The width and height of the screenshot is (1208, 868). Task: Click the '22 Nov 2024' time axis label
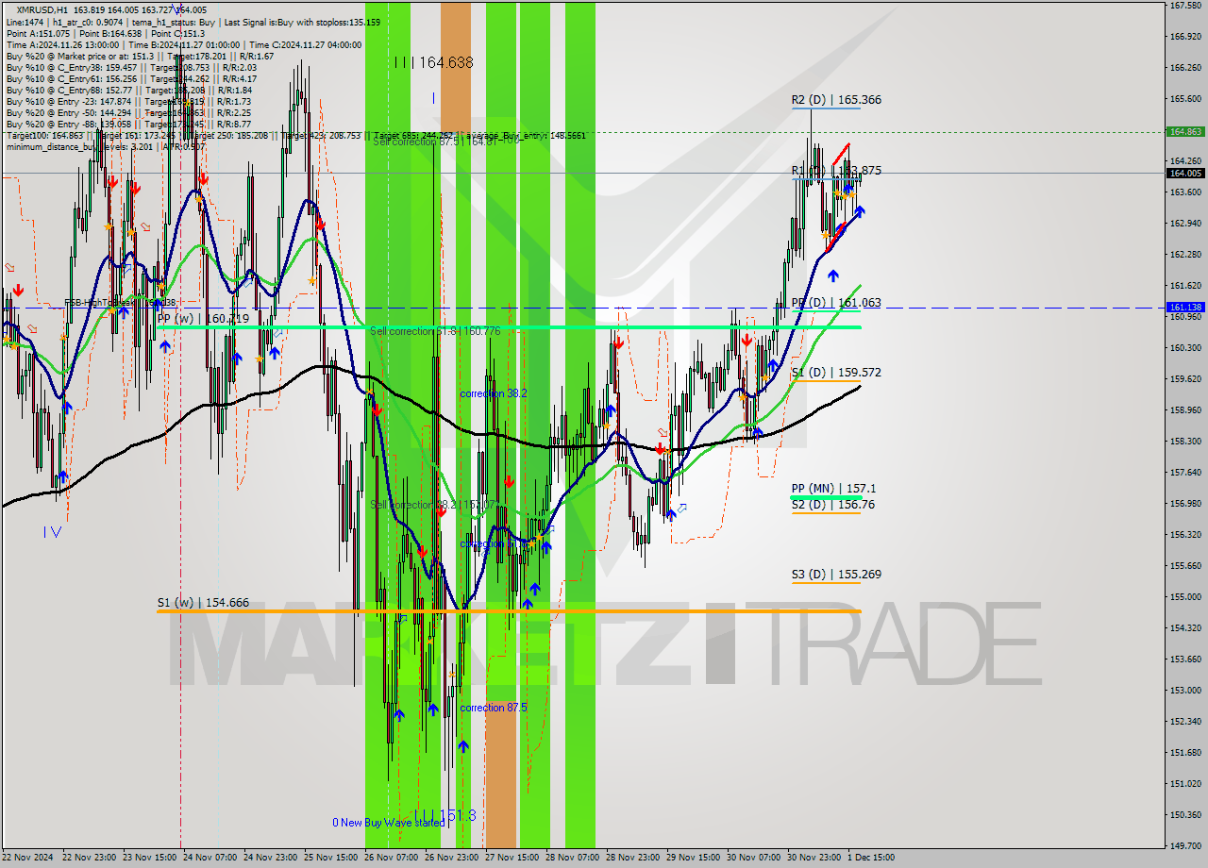point(28,858)
